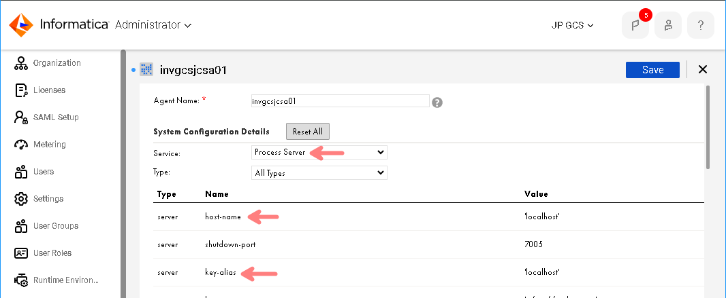Select Licenses in the sidebar
The width and height of the screenshot is (726, 298).
50,90
